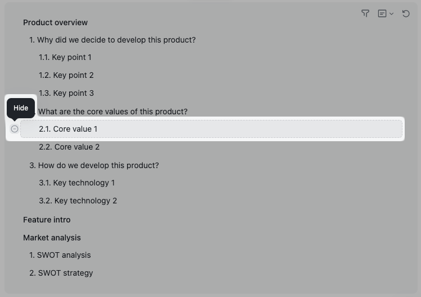The height and width of the screenshot is (297, 421).
Task: Select 'What are the core values' item
Action: coord(112,112)
